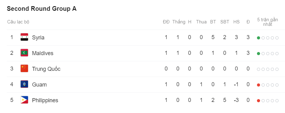Screen dimensions: 285x113
Task: Click Trung Quốc's first empty result circle
Action: click(258, 69)
